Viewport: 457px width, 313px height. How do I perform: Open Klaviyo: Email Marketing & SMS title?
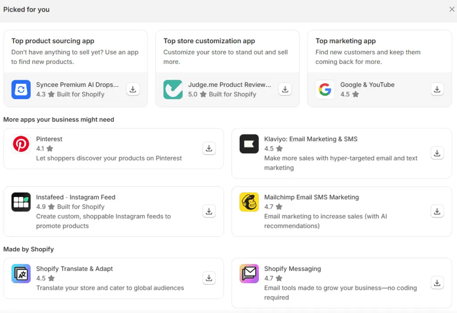coord(311,139)
